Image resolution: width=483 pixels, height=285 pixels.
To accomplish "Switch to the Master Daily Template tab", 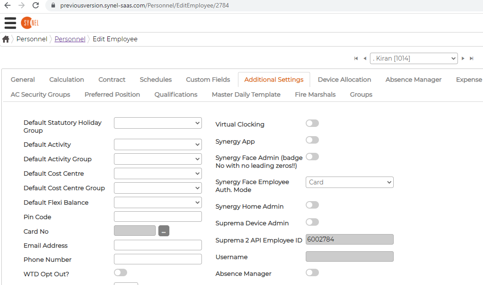I will (246, 94).
